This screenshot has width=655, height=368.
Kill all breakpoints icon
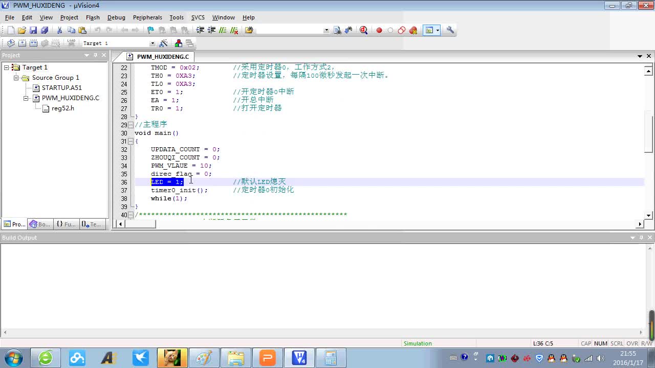tap(413, 30)
